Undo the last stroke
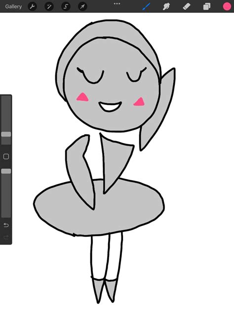 (6, 225)
